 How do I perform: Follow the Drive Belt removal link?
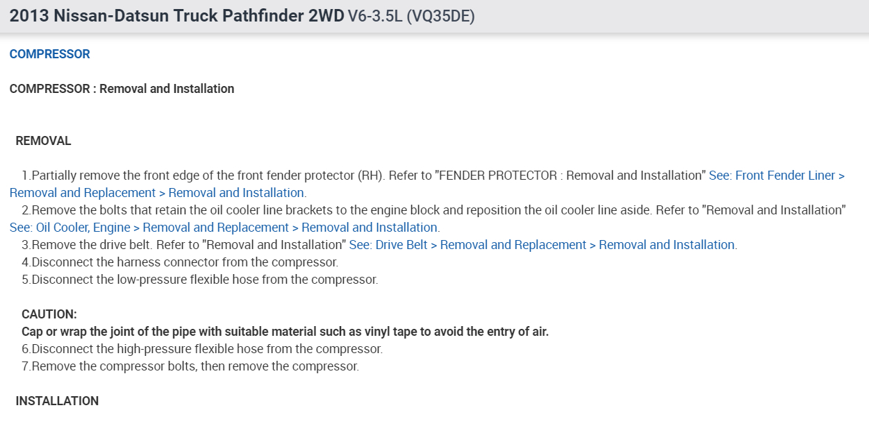(x=543, y=245)
